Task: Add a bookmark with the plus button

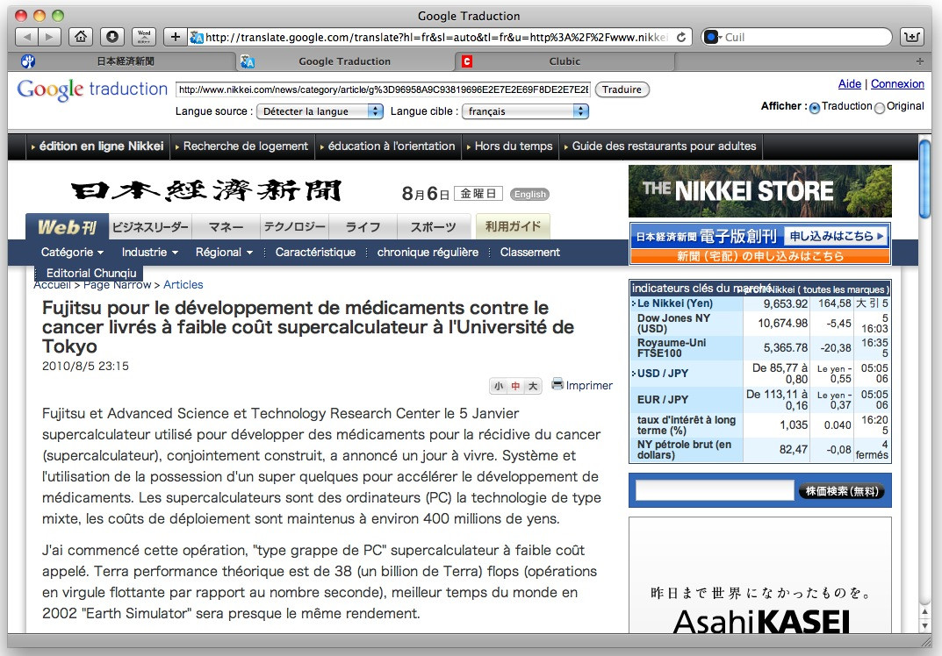Action: pos(175,37)
